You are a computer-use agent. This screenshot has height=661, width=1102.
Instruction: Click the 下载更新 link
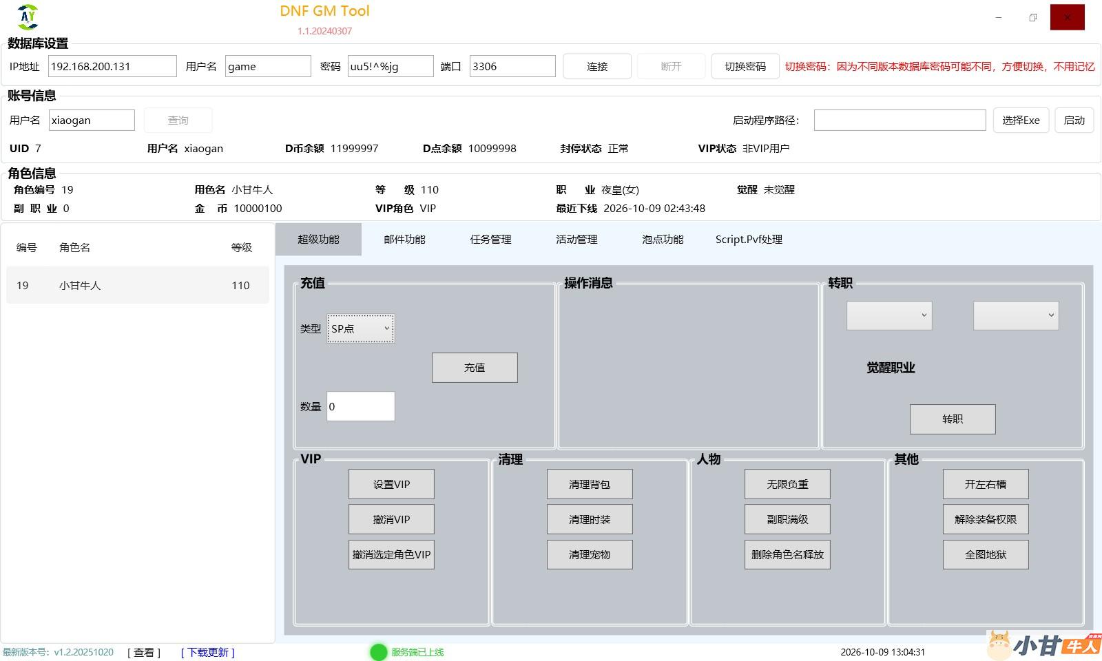pos(208,652)
